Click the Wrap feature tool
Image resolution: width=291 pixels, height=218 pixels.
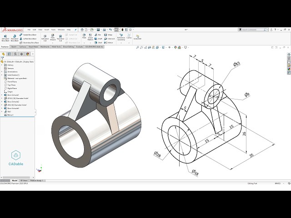click(108, 35)
